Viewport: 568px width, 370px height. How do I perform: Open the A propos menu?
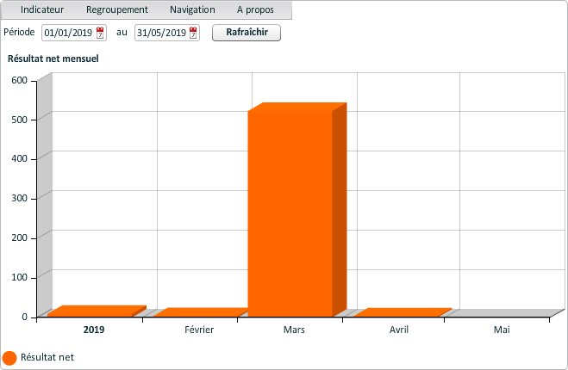(255, 9)
